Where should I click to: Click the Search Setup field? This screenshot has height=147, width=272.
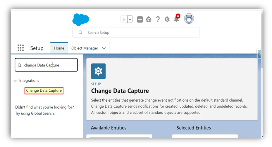[x=136, y=33]
